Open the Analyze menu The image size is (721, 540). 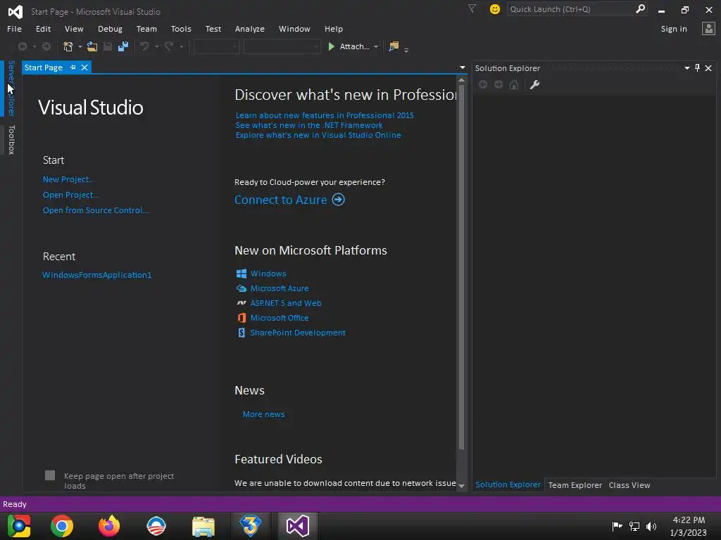[x=250, y=29]
